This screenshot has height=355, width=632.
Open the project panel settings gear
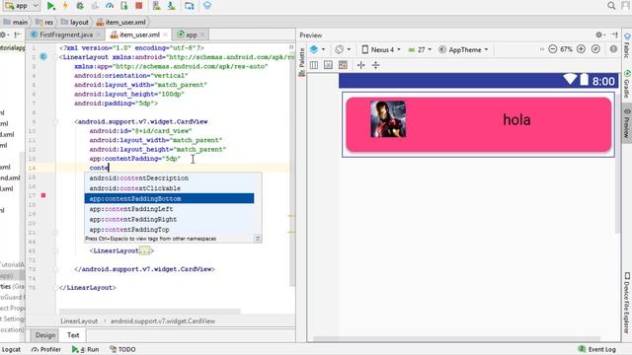3,35
